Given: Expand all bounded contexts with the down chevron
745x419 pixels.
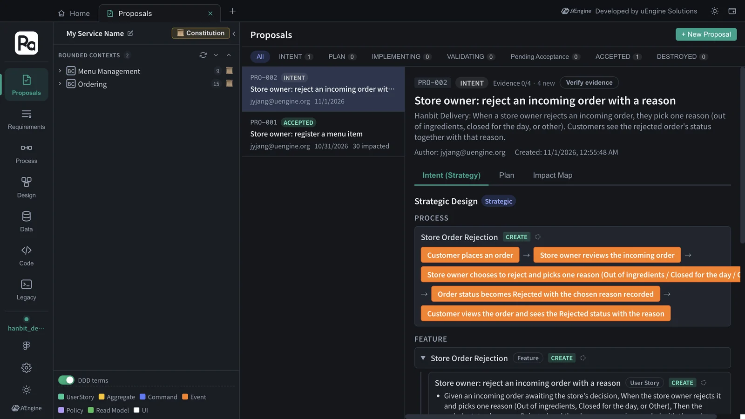Looking at the screenshot, I should click(x=216, y=55).
